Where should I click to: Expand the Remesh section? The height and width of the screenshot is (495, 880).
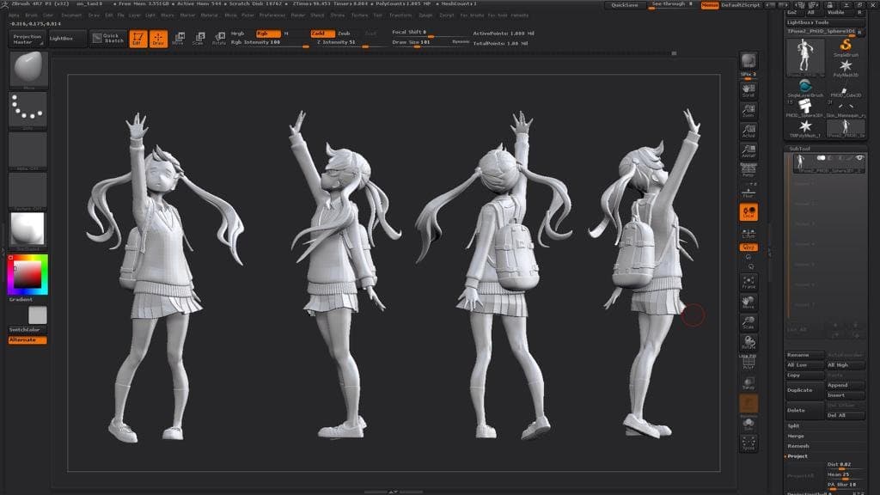(x=797, y=446)
